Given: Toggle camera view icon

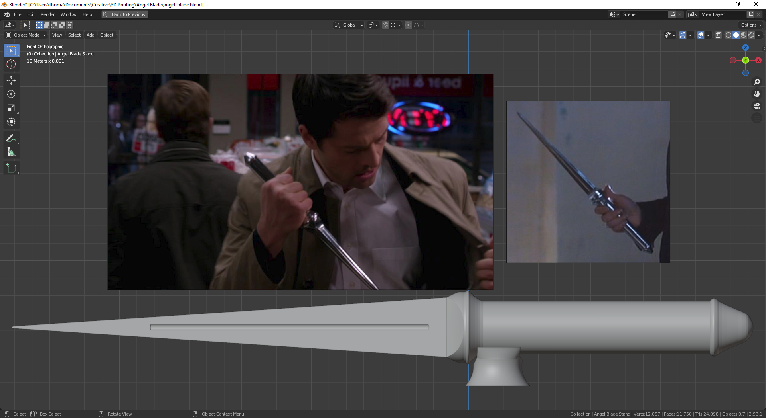Looking at the screenshot, I should 757,106.
